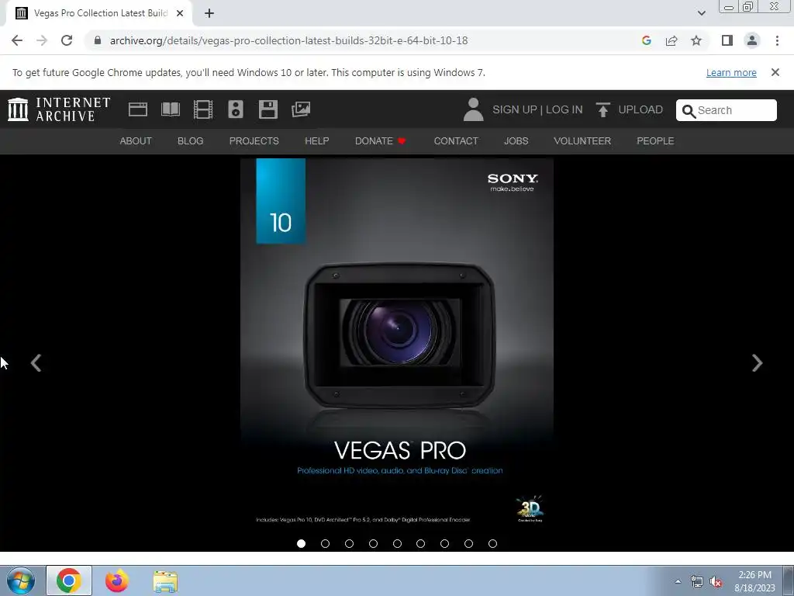
Task: Show previous carousel image
Action: click(36, 363)
